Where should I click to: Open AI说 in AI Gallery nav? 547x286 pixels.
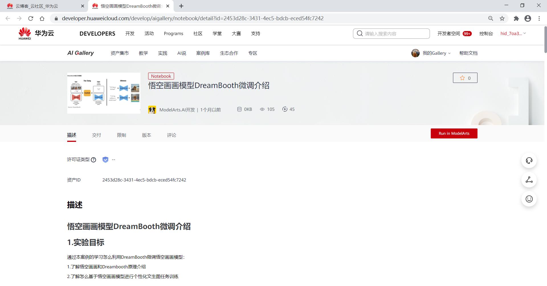[x=182, y=53]
